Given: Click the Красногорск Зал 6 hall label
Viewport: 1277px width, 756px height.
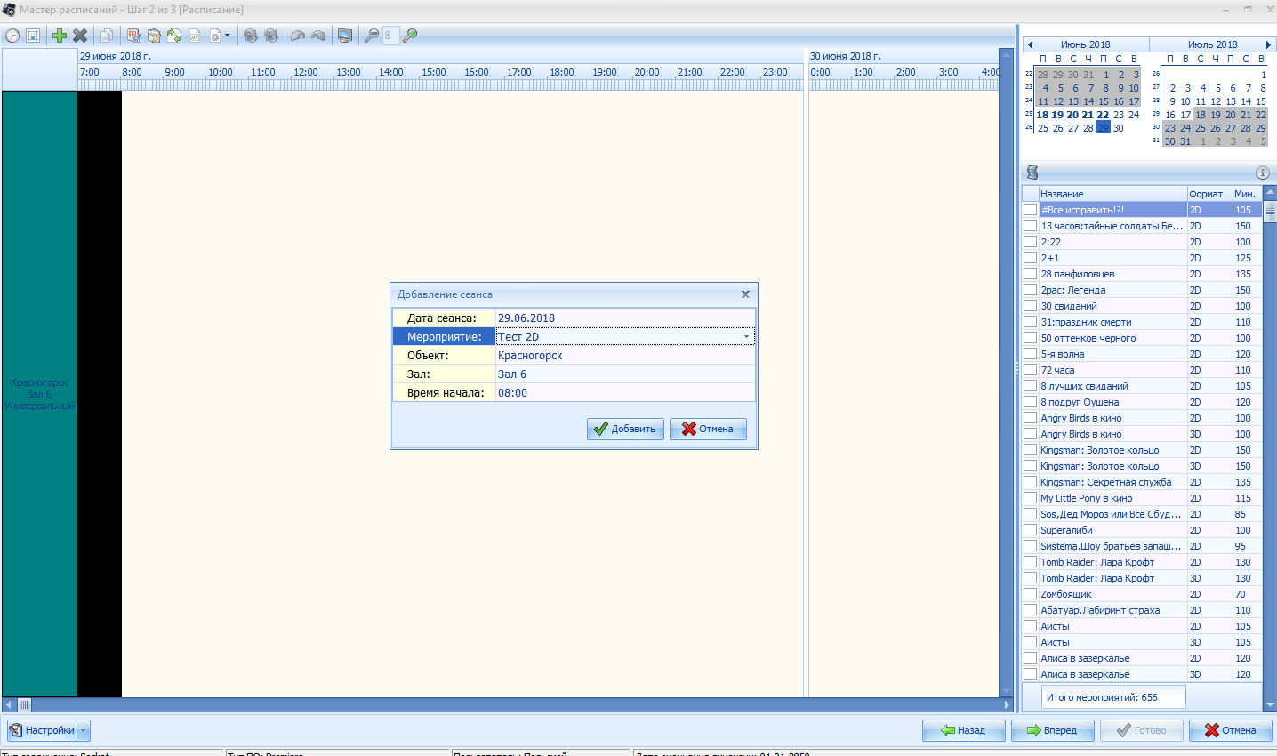Looking at the screenshot, I should 39,394.
